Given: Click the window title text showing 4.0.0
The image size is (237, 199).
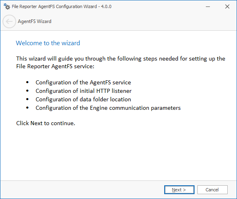Looking at the screenshot, I should 61,6.
